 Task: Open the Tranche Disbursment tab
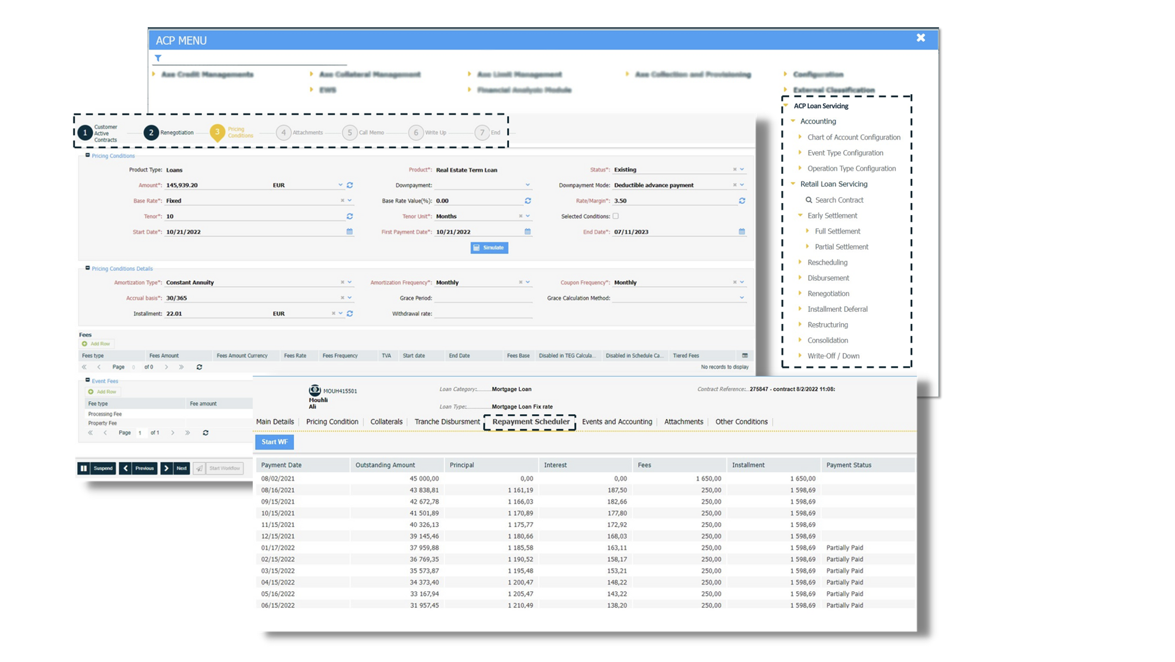coord(447,422)
